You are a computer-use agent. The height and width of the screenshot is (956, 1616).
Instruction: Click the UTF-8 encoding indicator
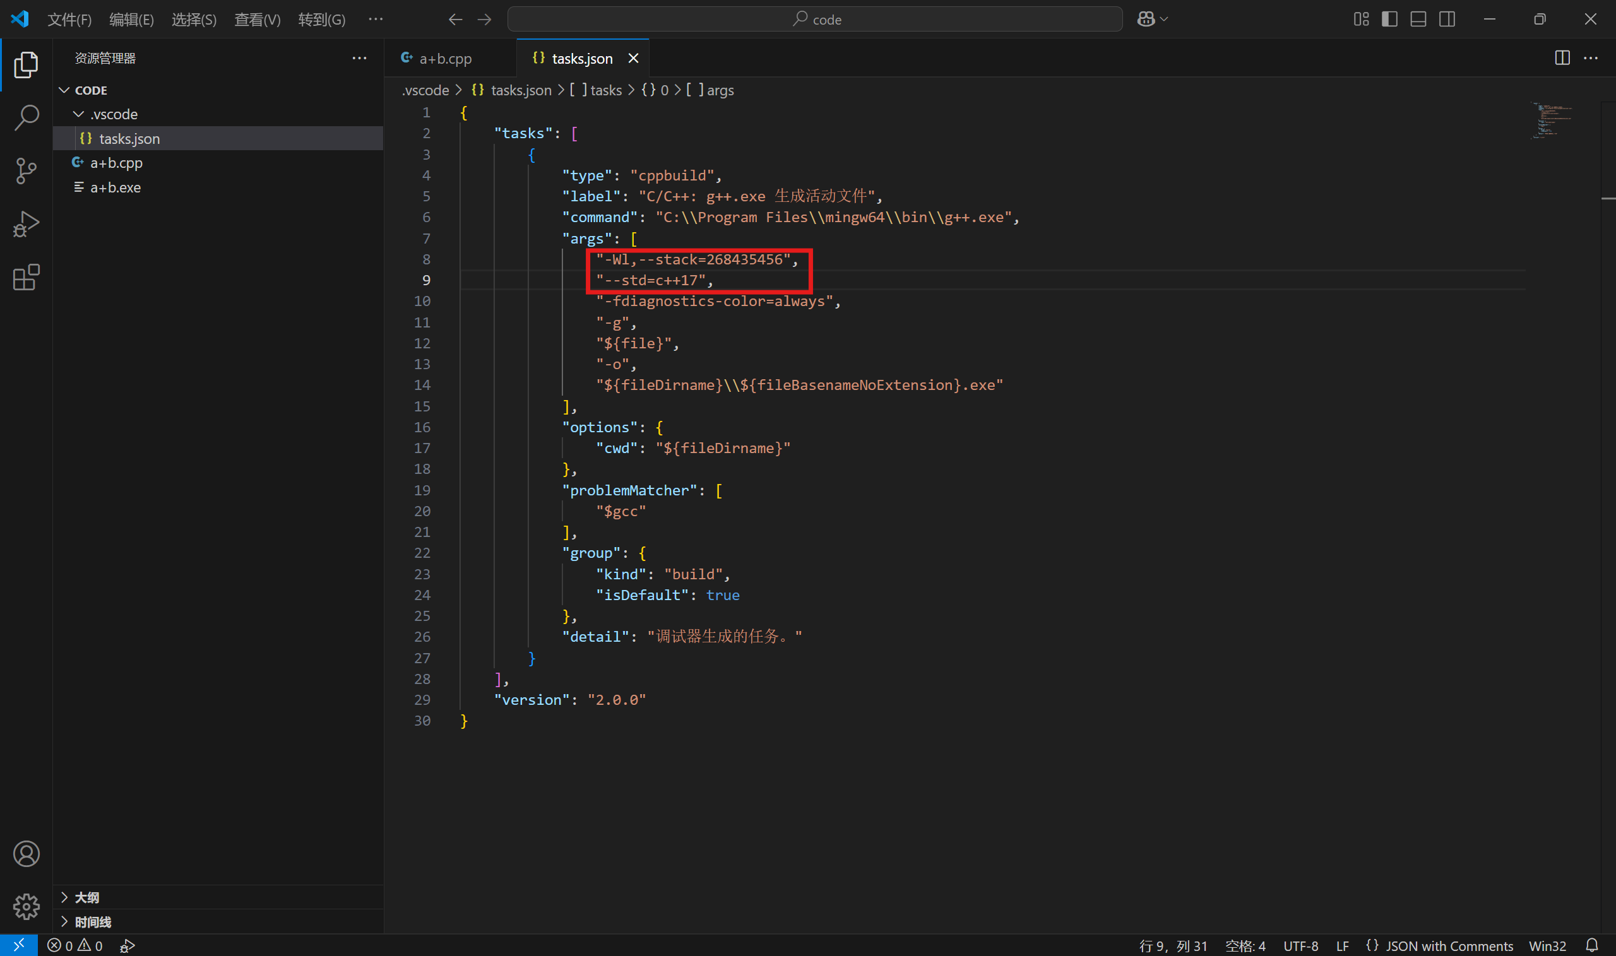(1300, 945)
